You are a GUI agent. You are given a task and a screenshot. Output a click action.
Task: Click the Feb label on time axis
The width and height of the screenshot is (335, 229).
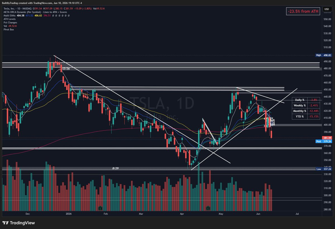coord(106,214)
